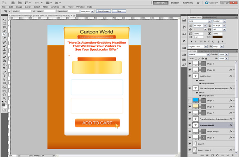Open the Layer menu
239x157 pixels.
click(28, 7)
